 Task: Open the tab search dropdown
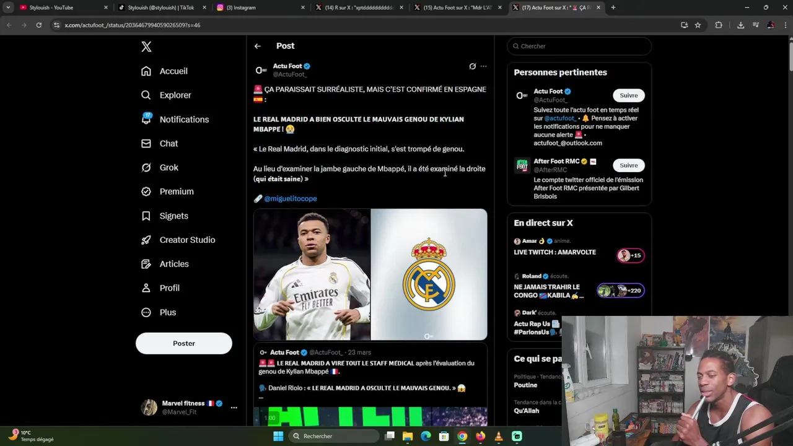pyautogui.click(x=8, y=7)
